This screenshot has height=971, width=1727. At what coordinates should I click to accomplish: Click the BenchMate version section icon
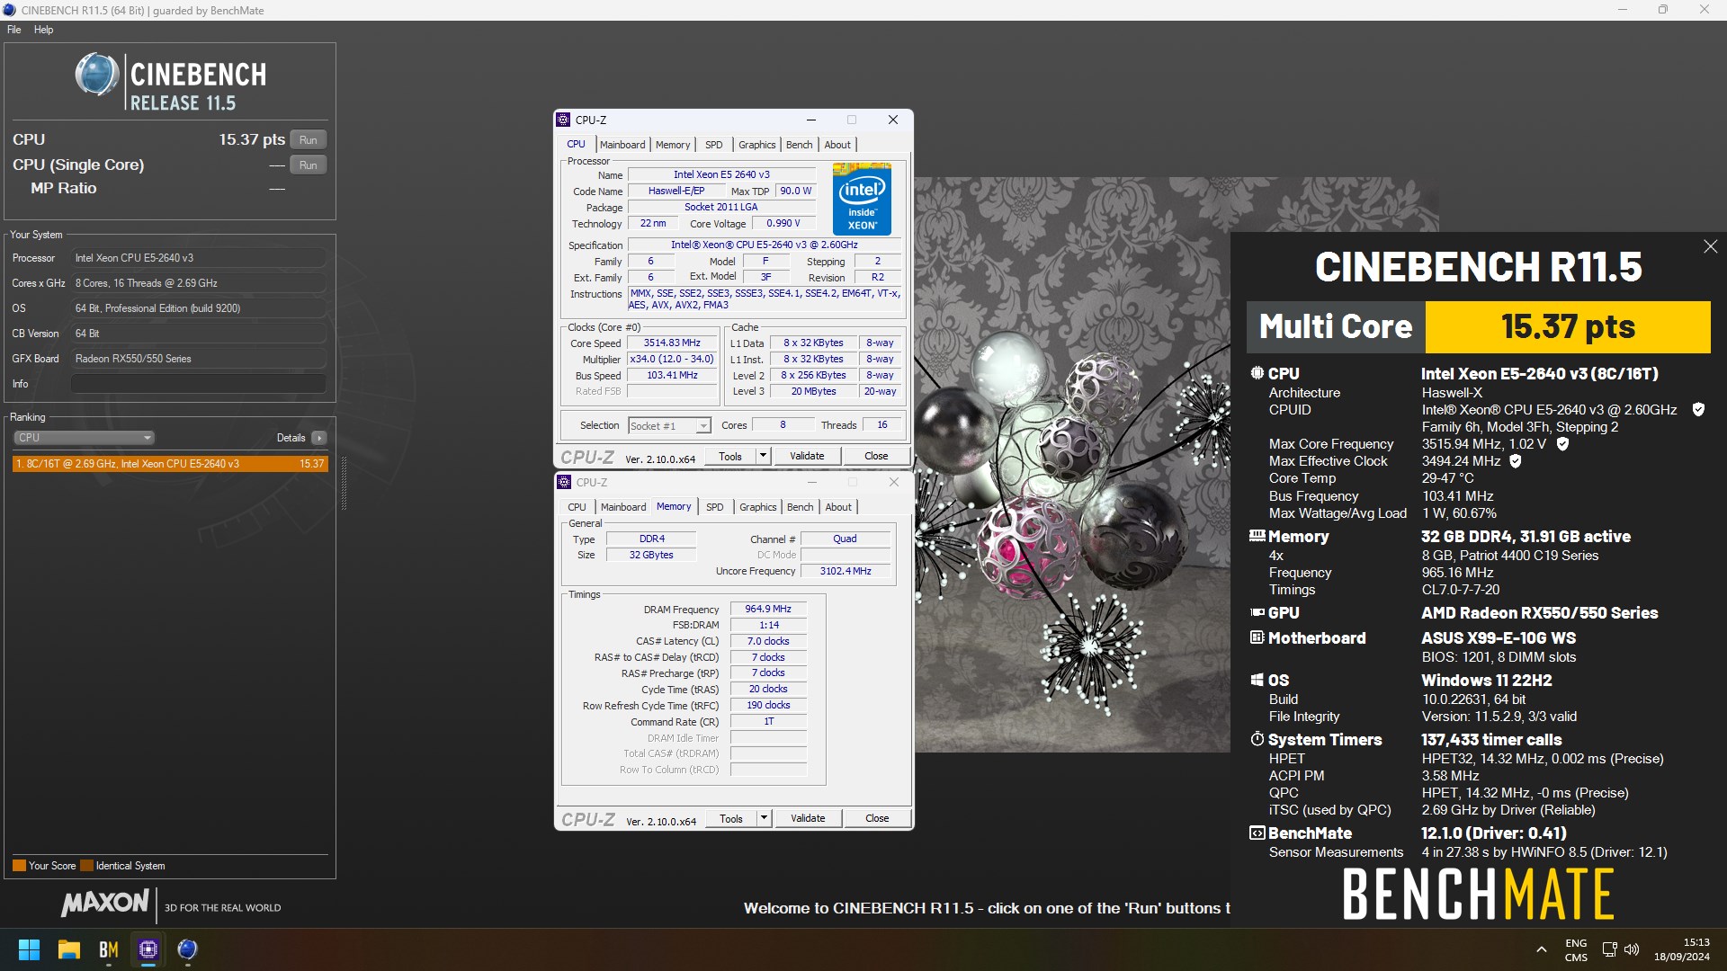1257,833
